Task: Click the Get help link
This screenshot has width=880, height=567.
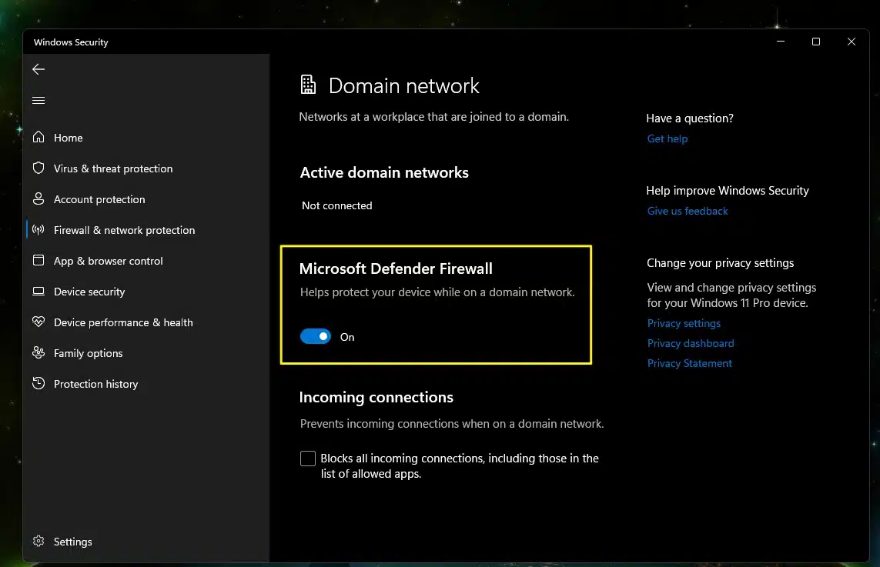Action: pos(667,138)
